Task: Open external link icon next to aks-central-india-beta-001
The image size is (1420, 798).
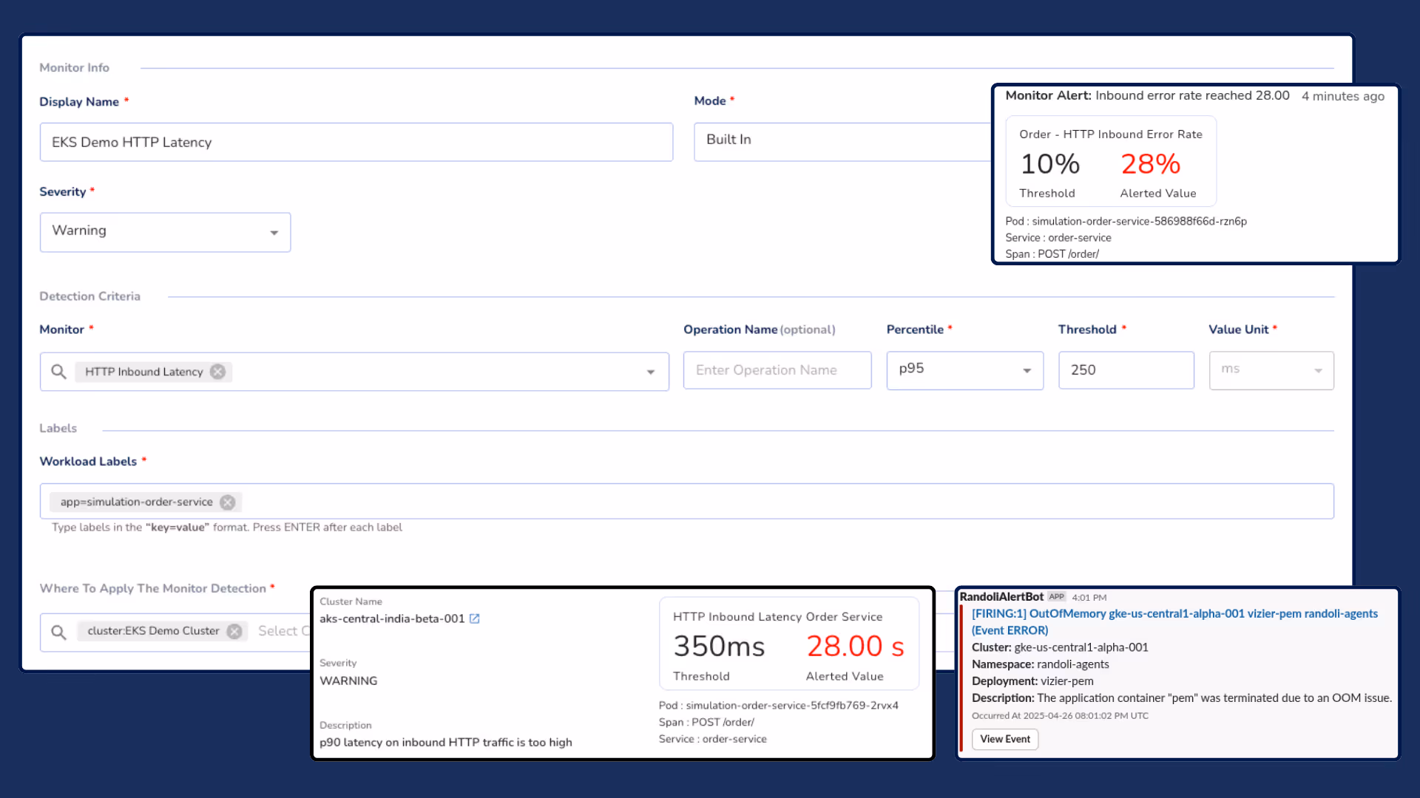Action: (475, 619)
